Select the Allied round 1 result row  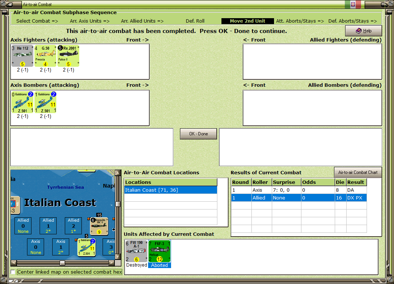tap(299, 198)
